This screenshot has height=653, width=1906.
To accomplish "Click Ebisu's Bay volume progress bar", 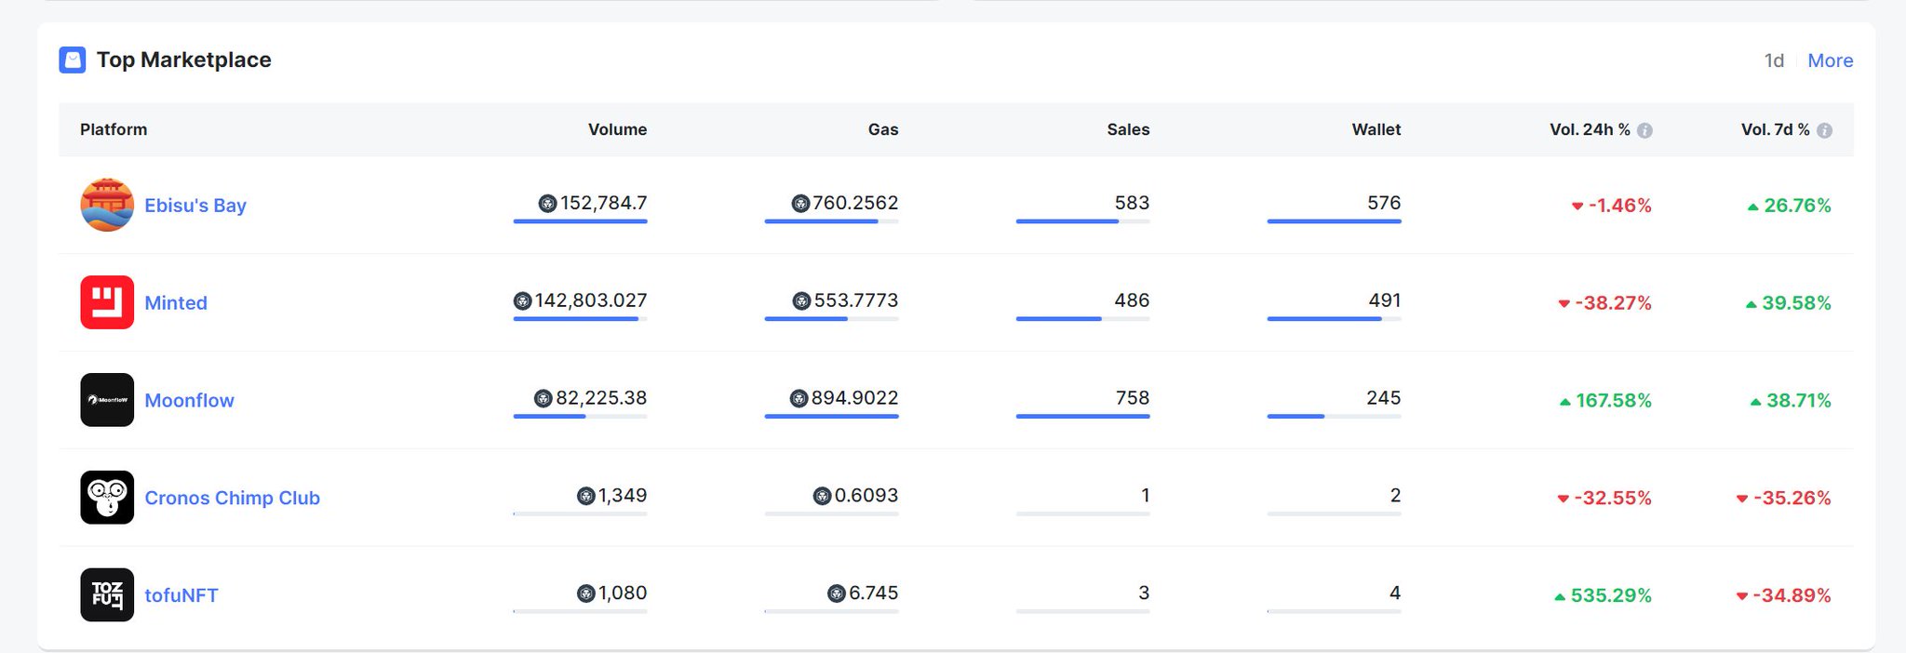I will [x=580, y=221].
